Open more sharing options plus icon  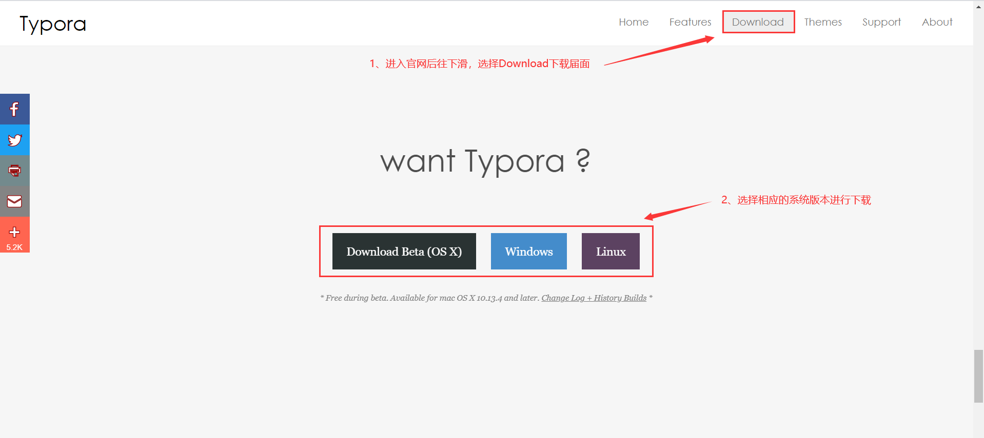(15, 235)
